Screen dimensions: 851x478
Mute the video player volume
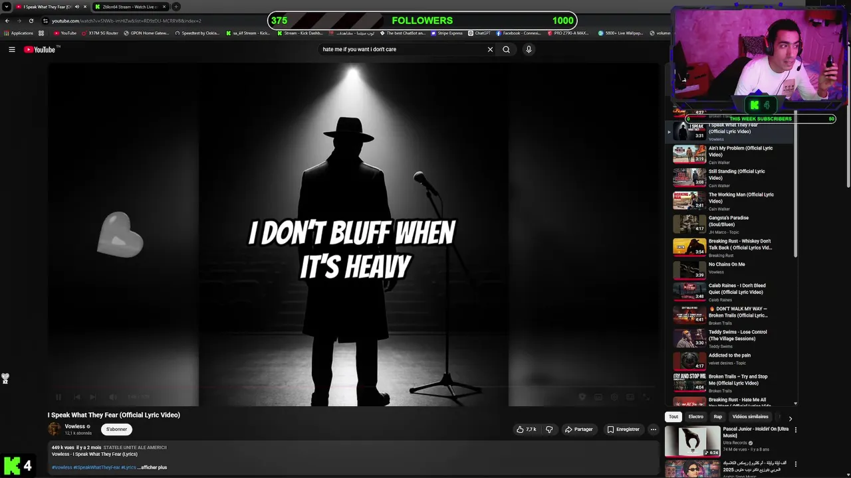[112, 397]
